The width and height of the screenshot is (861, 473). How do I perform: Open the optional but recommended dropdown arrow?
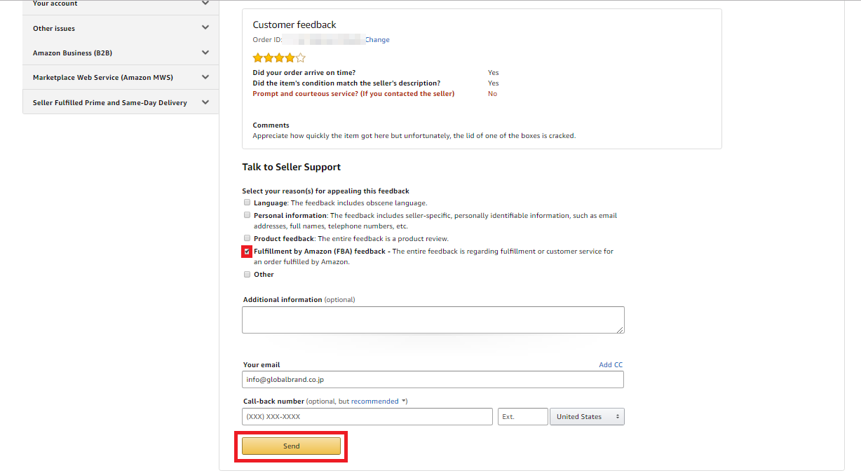(404, 402)
